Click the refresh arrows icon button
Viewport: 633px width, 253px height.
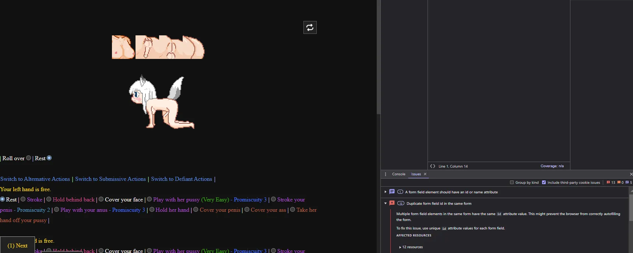point(310,27)
